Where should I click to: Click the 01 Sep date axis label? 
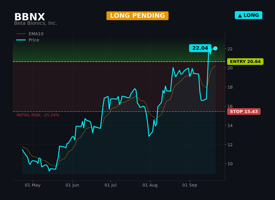[190, 185]
